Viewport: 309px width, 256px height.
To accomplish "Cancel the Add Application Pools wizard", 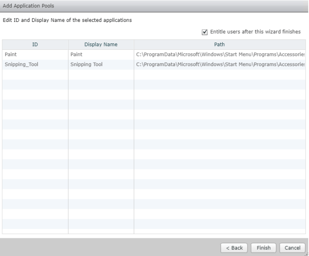I will tap(292, 248).
